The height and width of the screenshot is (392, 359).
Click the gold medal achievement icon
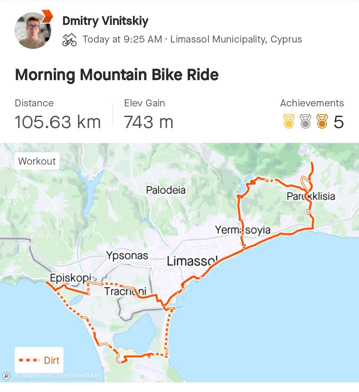(x=289, y=122)
